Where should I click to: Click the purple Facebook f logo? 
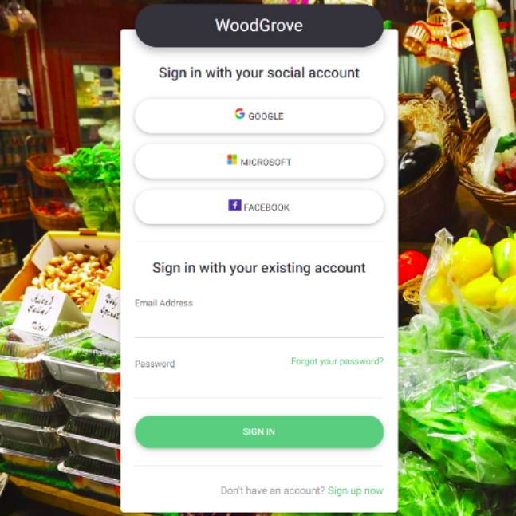(x=234, y=205)
